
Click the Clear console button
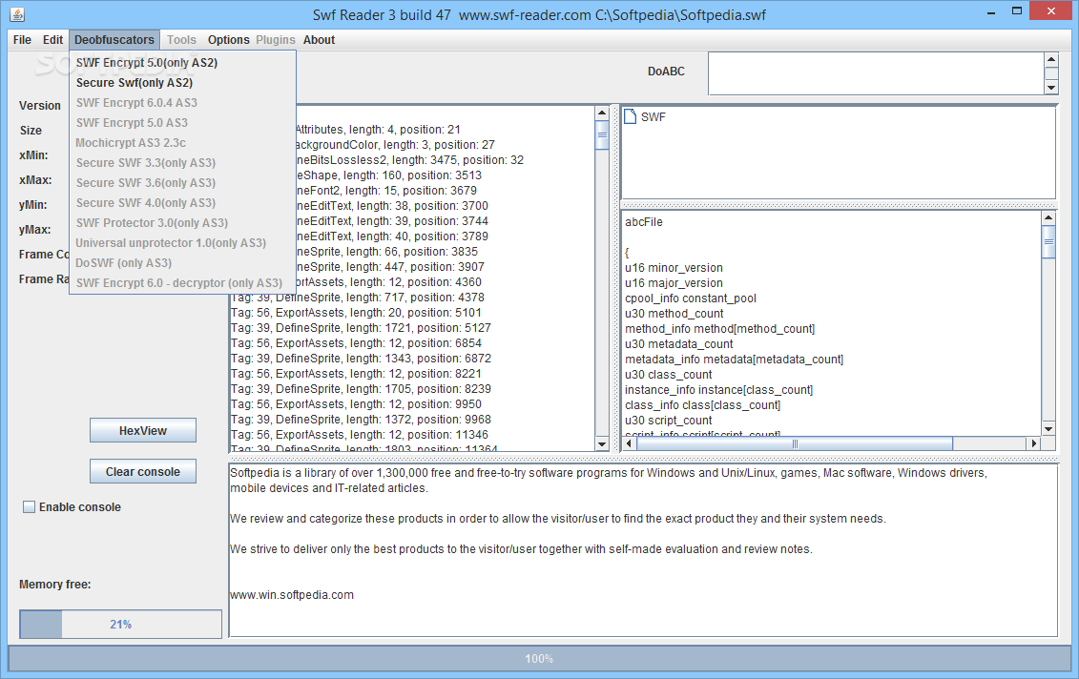click(143, 472)
